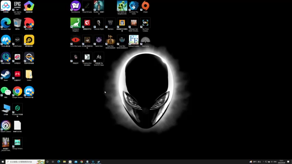Open the Origin client shortcut
The height and width of the screenshot is (164, 292).
coord(145,7)
